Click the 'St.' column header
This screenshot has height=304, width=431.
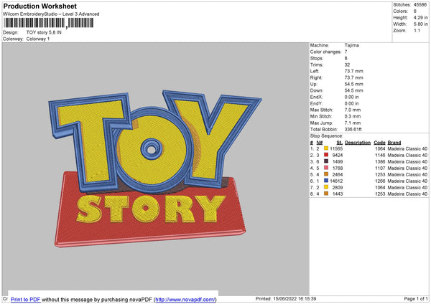pos(340,143)
